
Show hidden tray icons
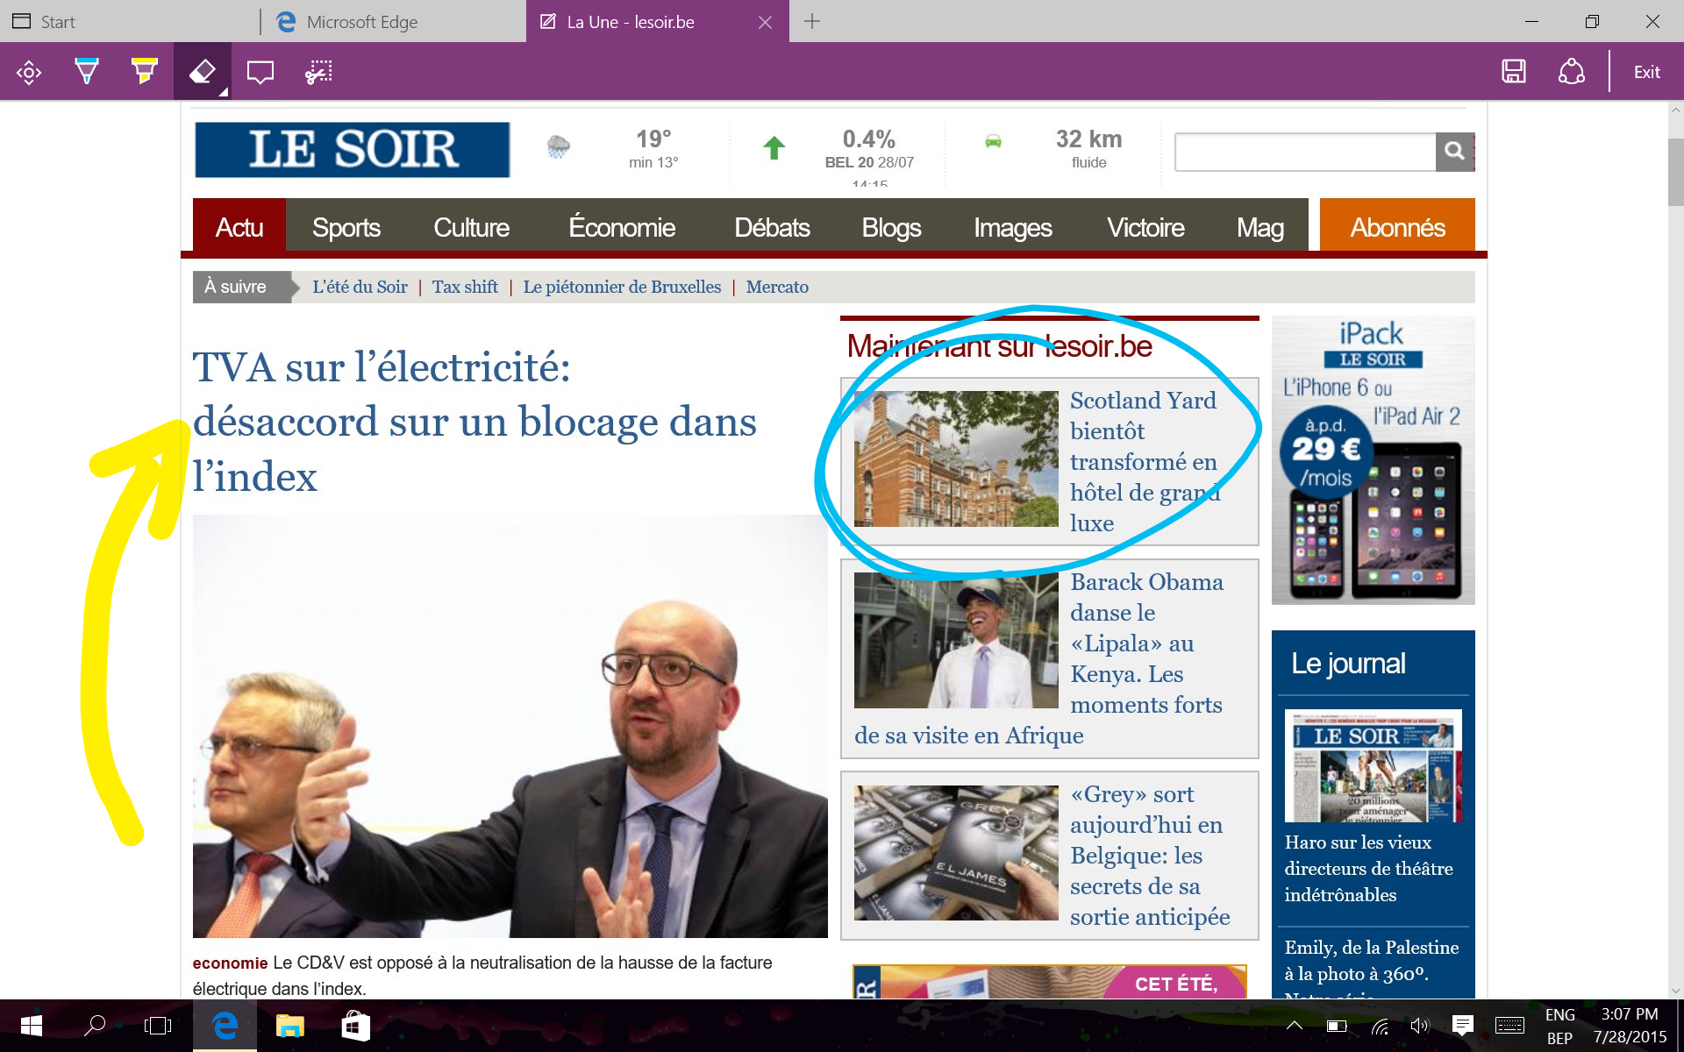[1295, 1025]
